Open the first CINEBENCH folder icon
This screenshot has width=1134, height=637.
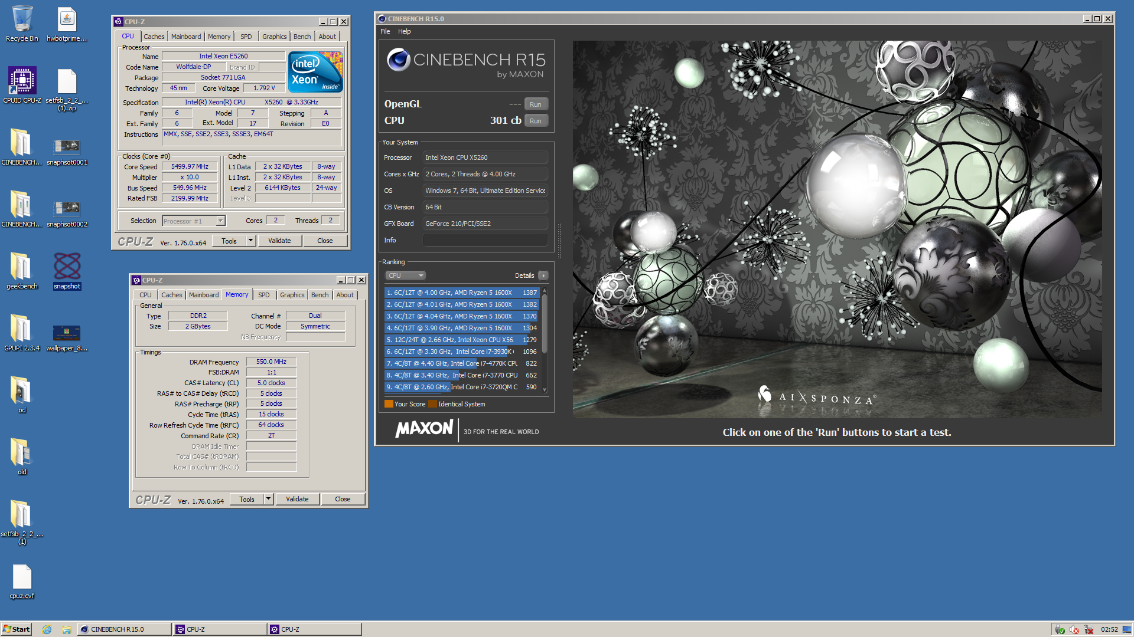coord(22,147)
